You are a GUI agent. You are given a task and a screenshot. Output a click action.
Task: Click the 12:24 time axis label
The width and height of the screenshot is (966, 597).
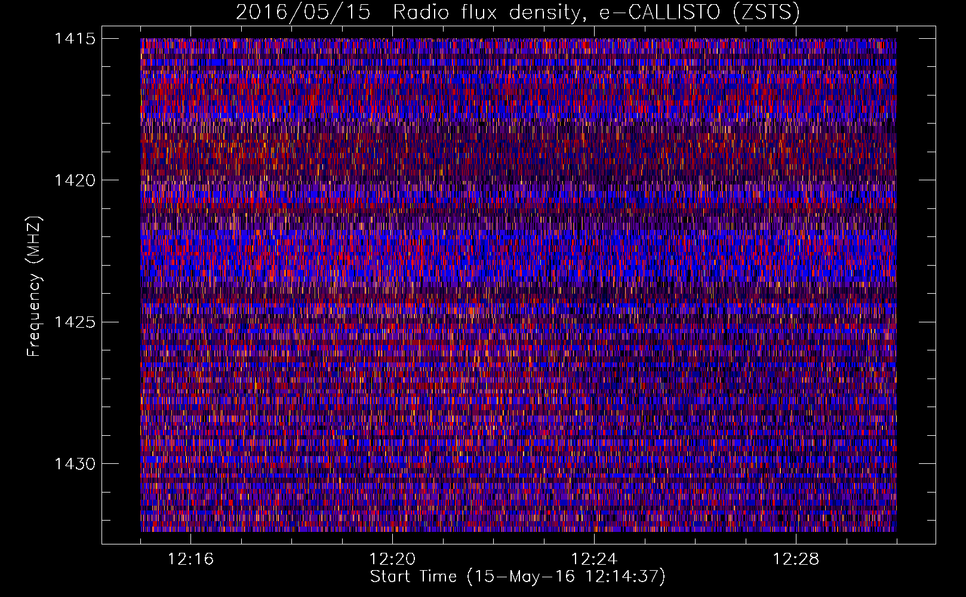click(x=594, y=559)
